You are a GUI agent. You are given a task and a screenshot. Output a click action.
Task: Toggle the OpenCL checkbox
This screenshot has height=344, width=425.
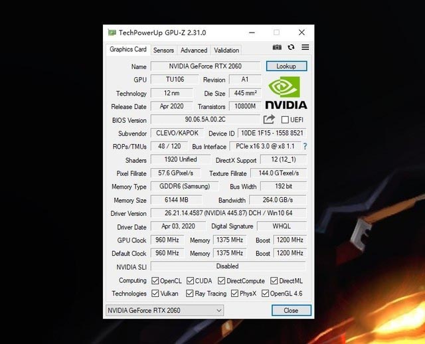(x=155, y=281)
